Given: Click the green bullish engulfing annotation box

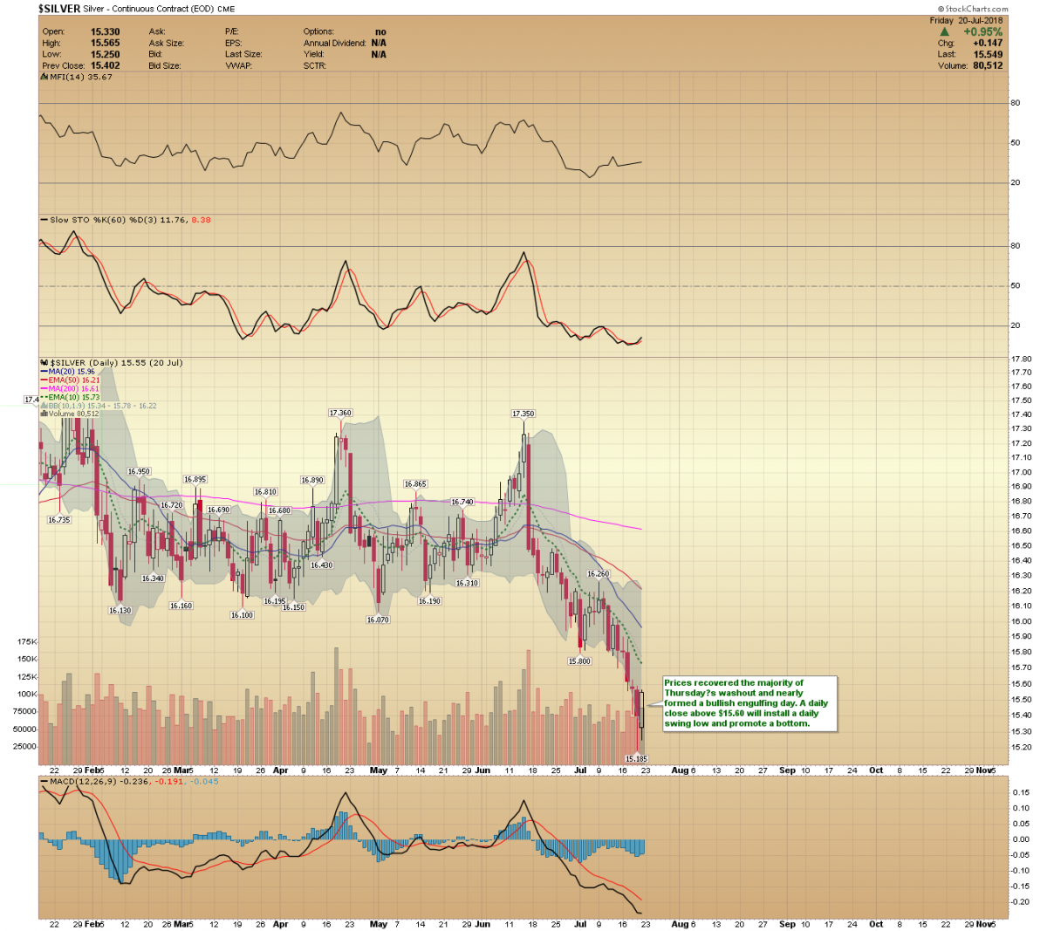Looking at the screenshot, I should 748,703.
